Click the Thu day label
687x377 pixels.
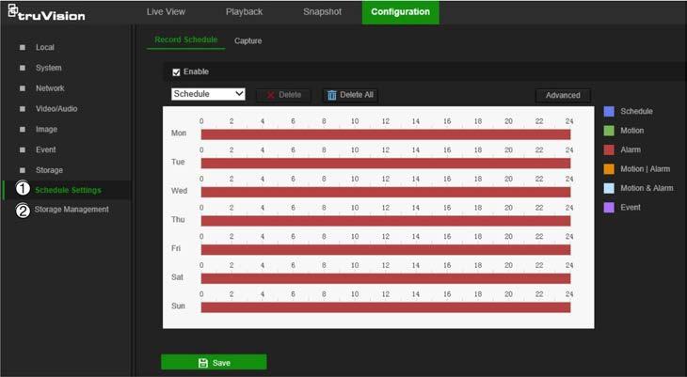[178, 219]
